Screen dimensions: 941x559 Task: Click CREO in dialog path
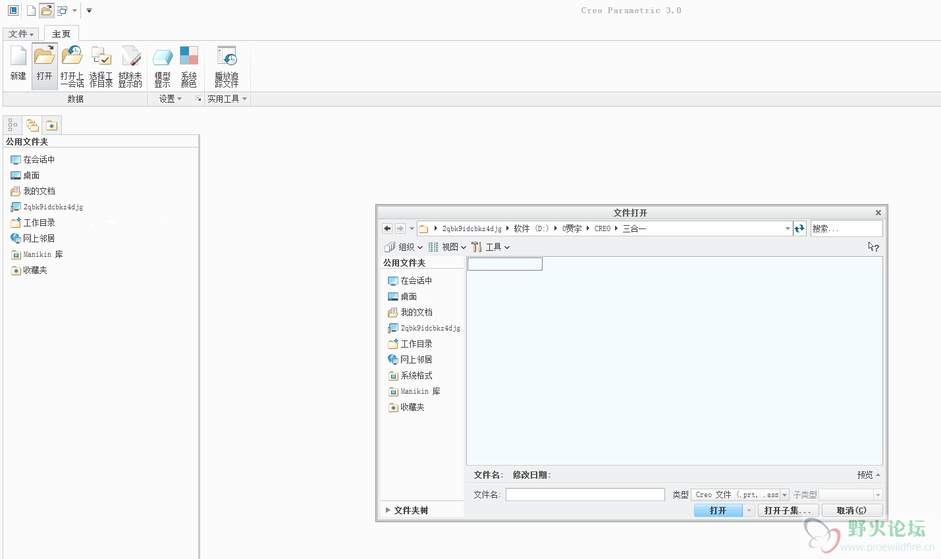coord(602,228)
